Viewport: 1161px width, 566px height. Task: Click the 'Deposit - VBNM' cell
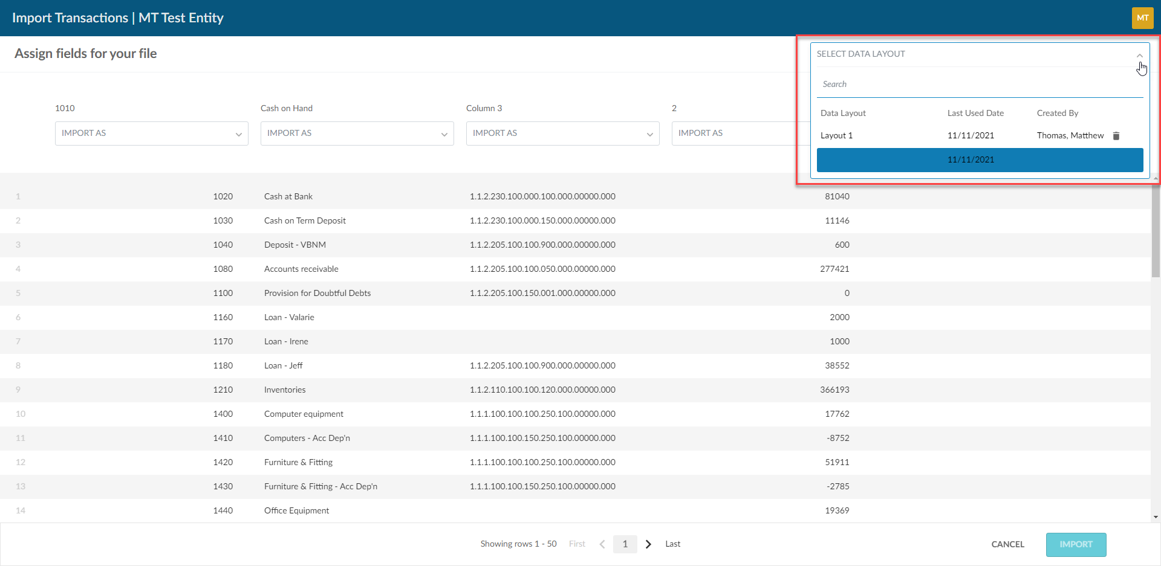click(x=295, y=245)
